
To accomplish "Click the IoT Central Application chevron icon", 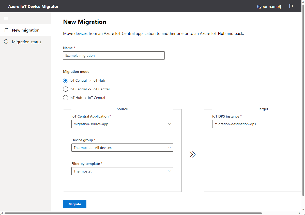I will [170, 124].
